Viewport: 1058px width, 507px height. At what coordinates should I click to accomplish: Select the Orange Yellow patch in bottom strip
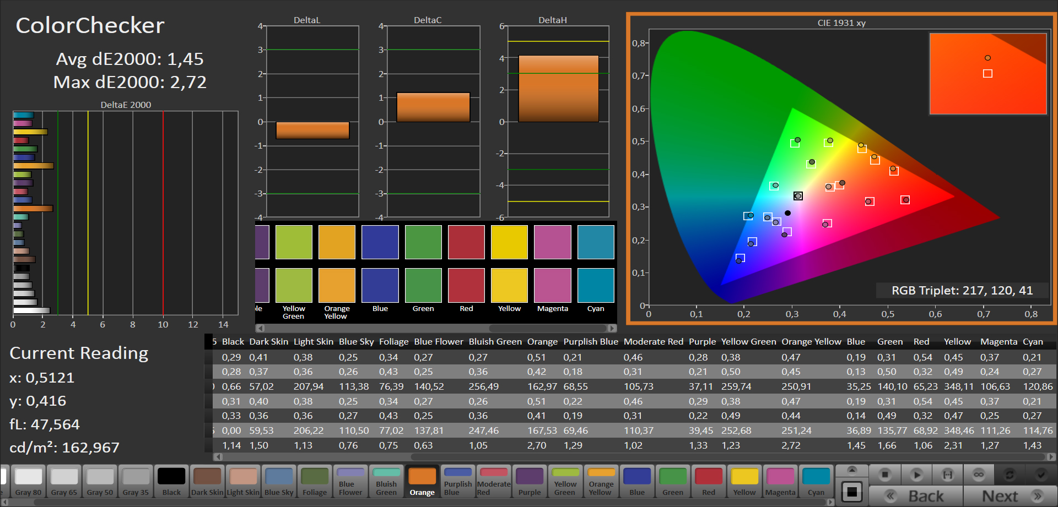601,482
